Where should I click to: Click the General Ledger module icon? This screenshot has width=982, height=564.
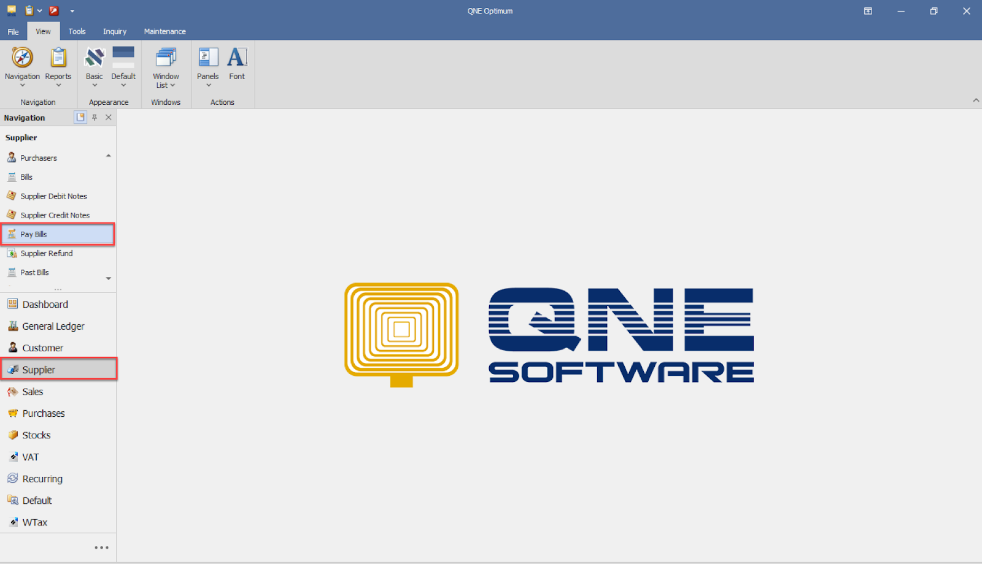pyautogui.click(x=13, y=326)
